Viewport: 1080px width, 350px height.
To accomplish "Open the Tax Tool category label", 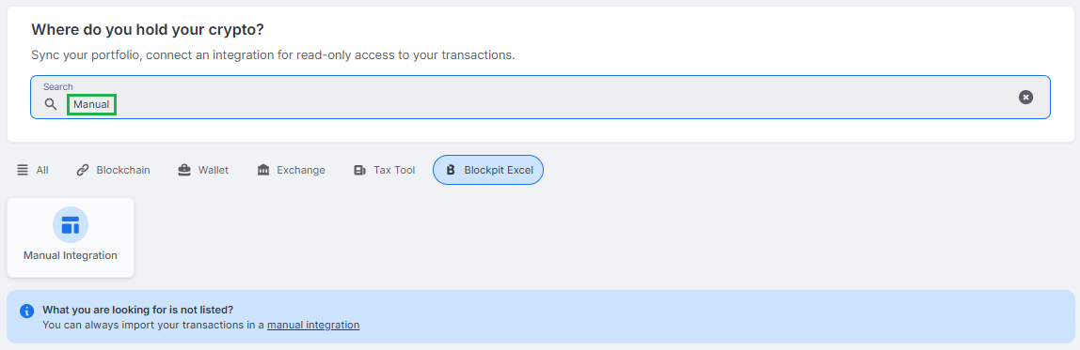I will 395,170.
